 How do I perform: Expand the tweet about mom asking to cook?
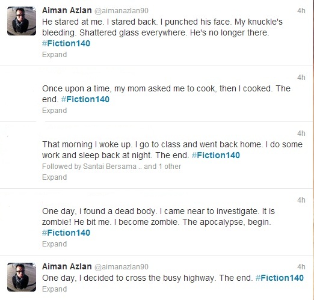tap(54, 111)
